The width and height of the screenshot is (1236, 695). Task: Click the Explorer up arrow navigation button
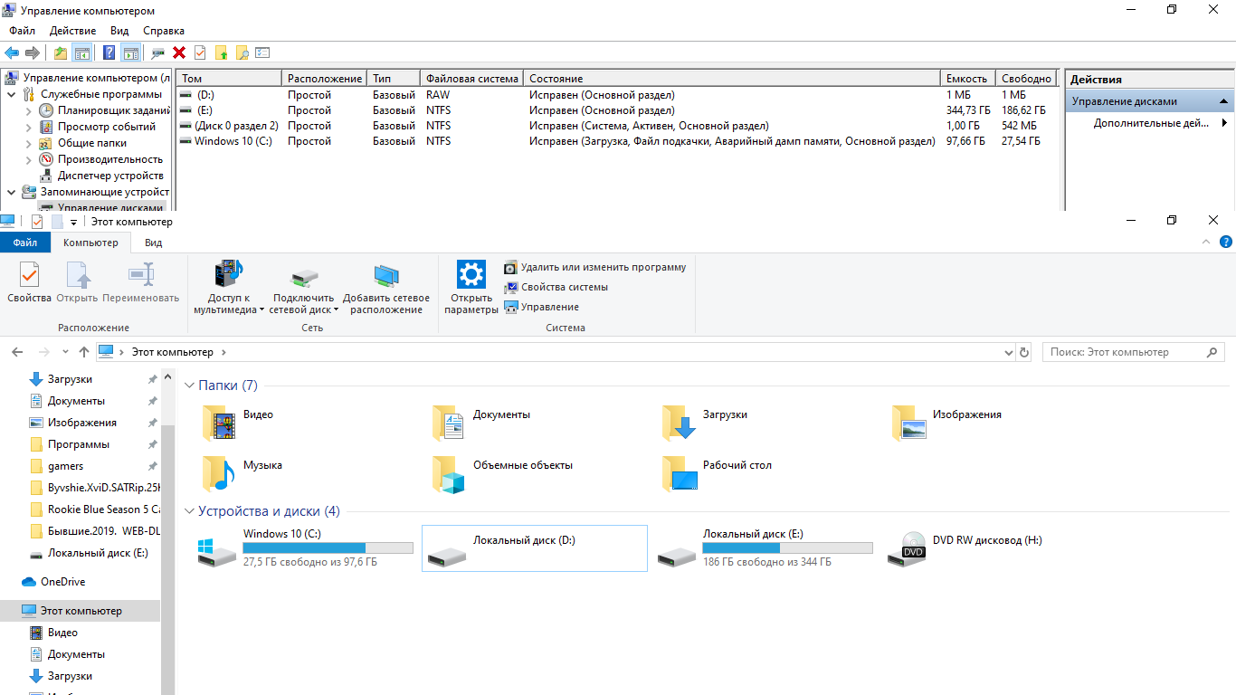(x=84, y=352)
